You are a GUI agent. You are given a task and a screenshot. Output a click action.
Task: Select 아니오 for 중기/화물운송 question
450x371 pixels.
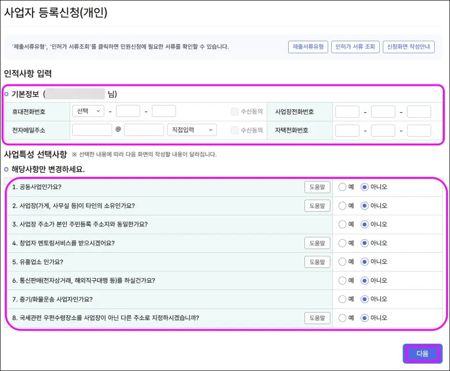tap(364, 299)
